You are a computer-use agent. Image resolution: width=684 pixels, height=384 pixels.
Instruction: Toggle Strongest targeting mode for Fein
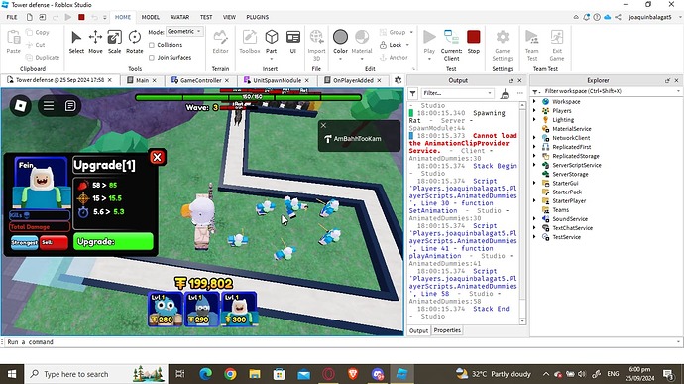(24, 242)
